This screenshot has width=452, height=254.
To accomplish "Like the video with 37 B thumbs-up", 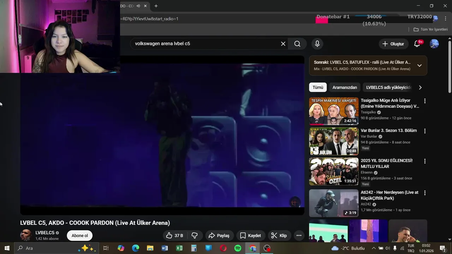I will pyautogui.click(x=175, y=235).
